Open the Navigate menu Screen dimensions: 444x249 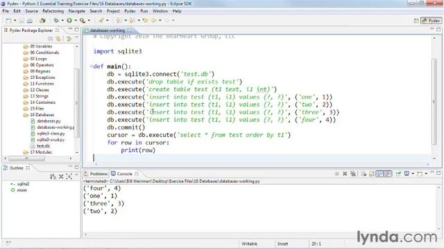[77, 11]
